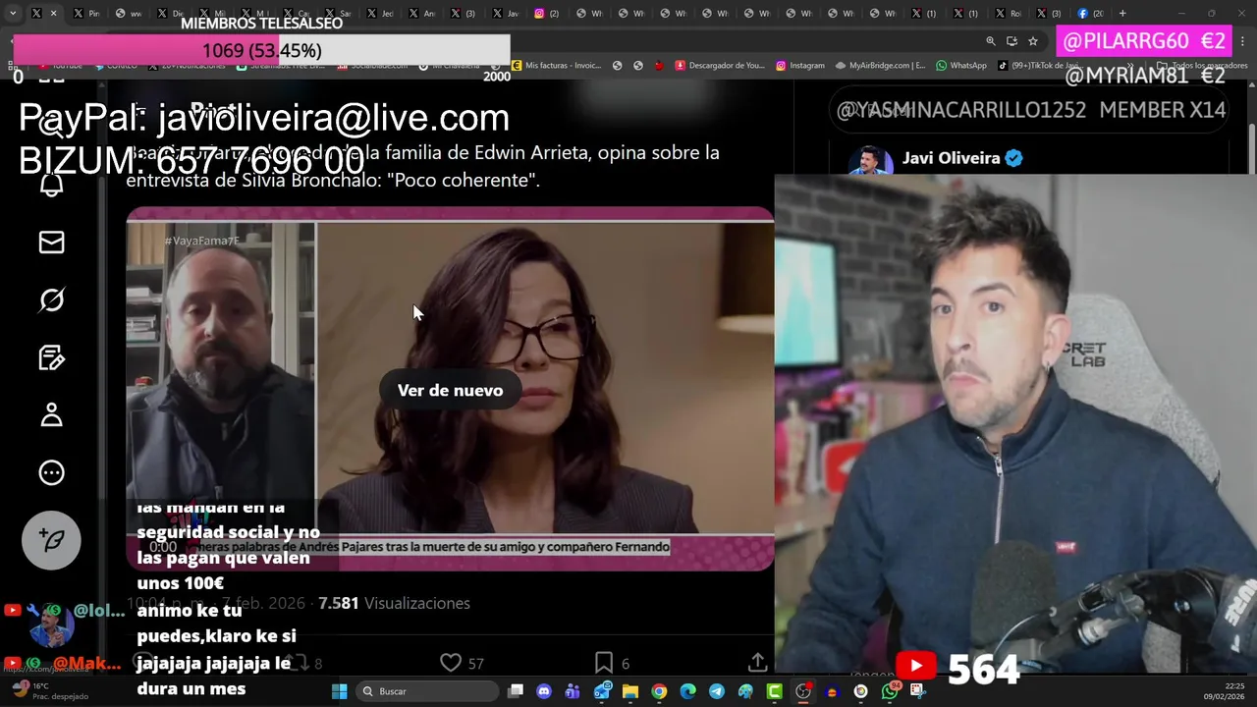1257x707 pixels.
Task: Open Telegram from taskbar
Action: pos(717,691)
